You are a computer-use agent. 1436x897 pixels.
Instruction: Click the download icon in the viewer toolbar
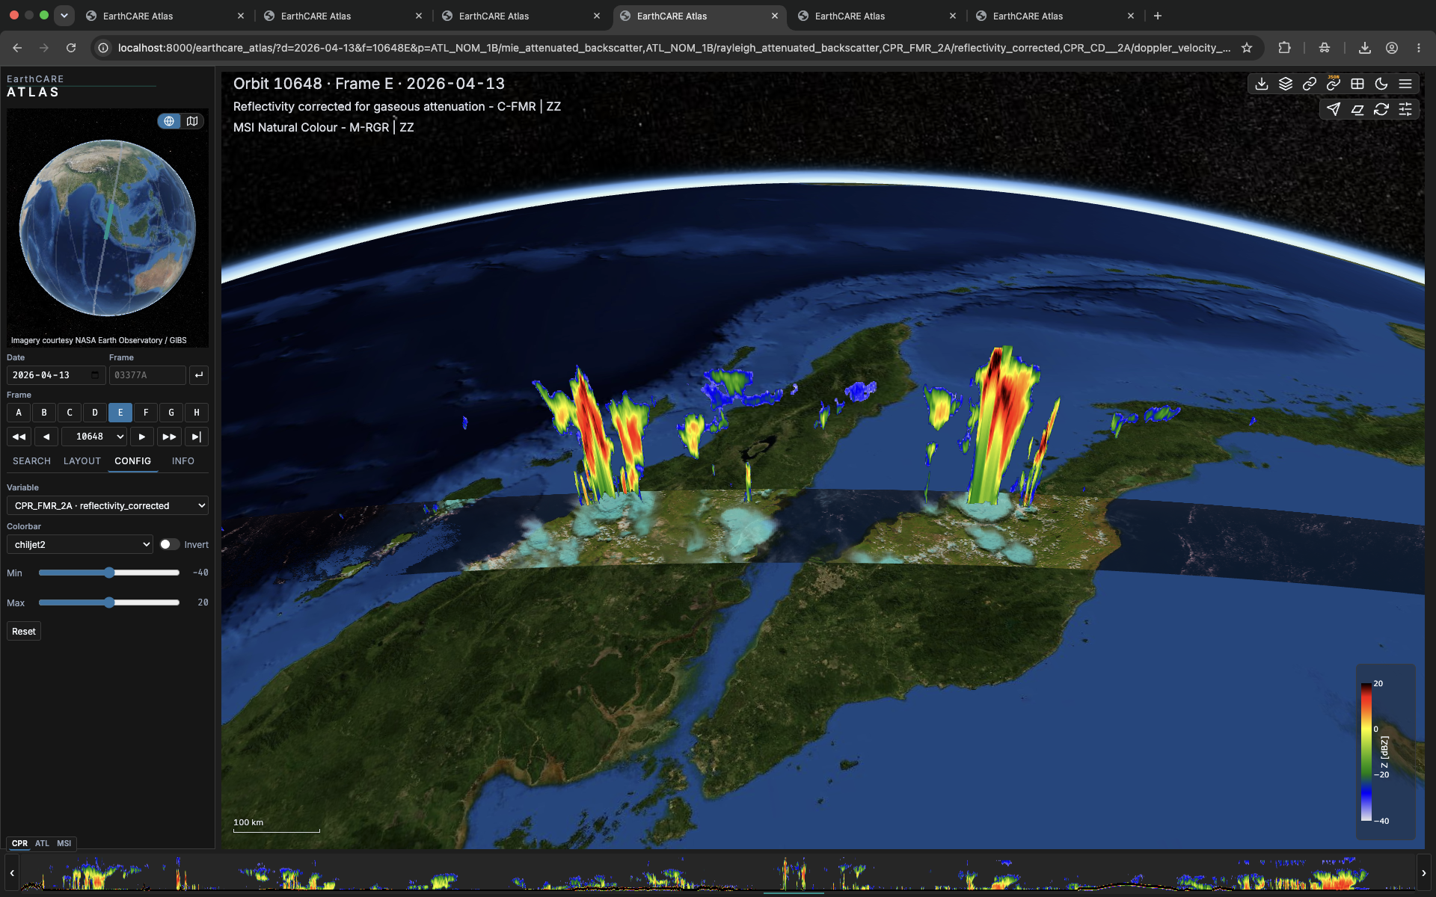click(1262, 84)
